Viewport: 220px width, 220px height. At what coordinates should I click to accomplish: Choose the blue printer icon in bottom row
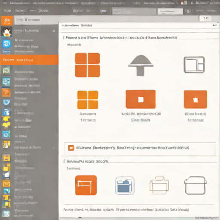click(x=125, y=186)
